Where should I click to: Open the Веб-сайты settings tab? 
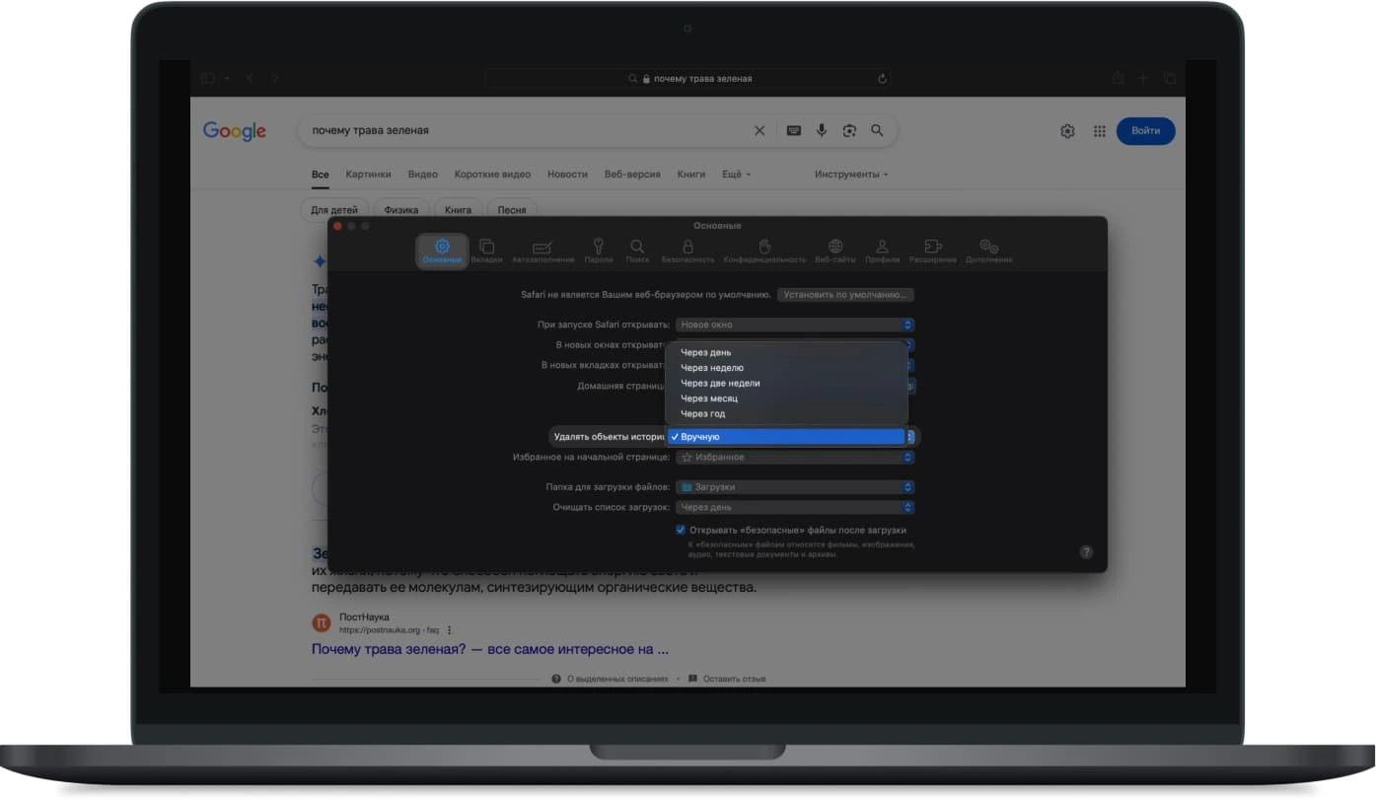tap(835, 251)
